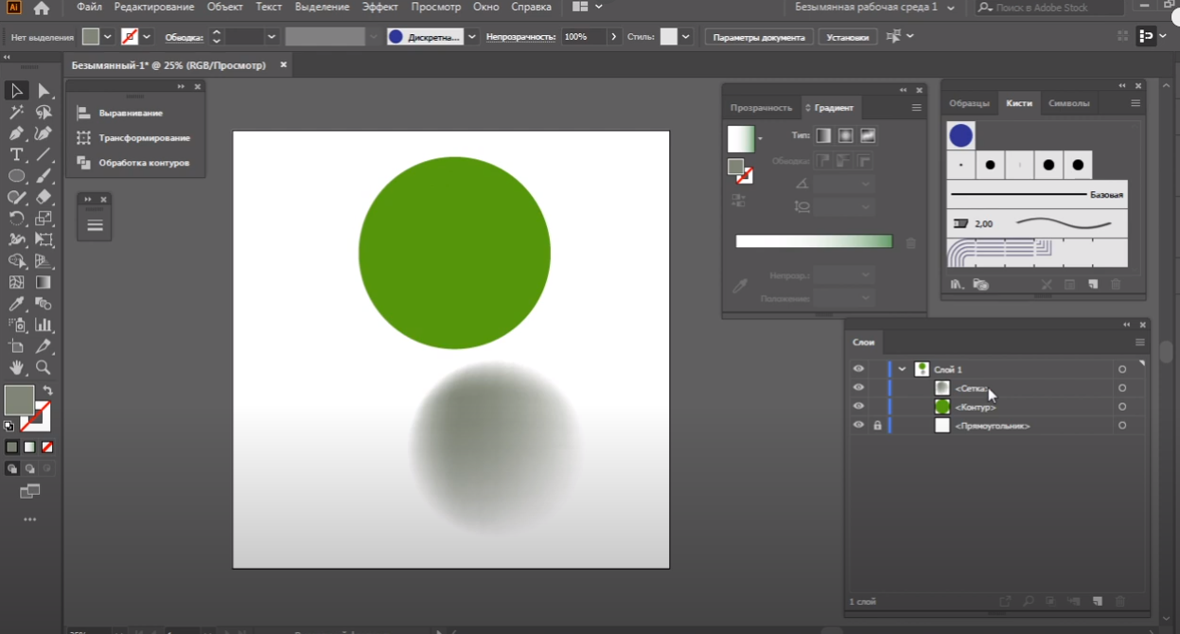
Task: Click the Параметры документа button
Action: pos(758,37)
